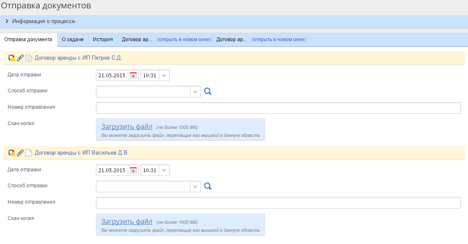Image resolution: width=468 pixels, height=244 pixels.
Task: Click the colored envelope icon for Васильев contract
Action: pyautogui.click(x=12, y=153)
